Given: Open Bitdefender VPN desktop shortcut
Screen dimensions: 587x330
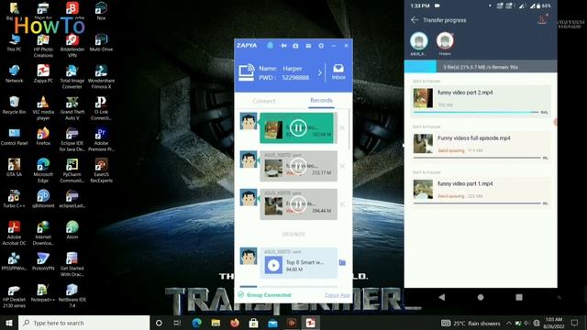Looking at the screenshot, I should pyautogui.click(x=72, y=45).
